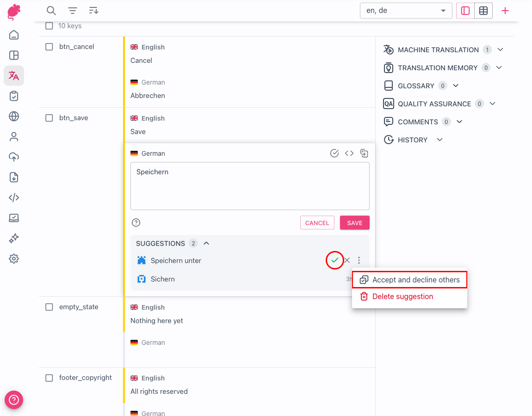This screenshot has height=416, width=532.
Task: Open the 'All rights reserved' English text
Action: [159, 392]
